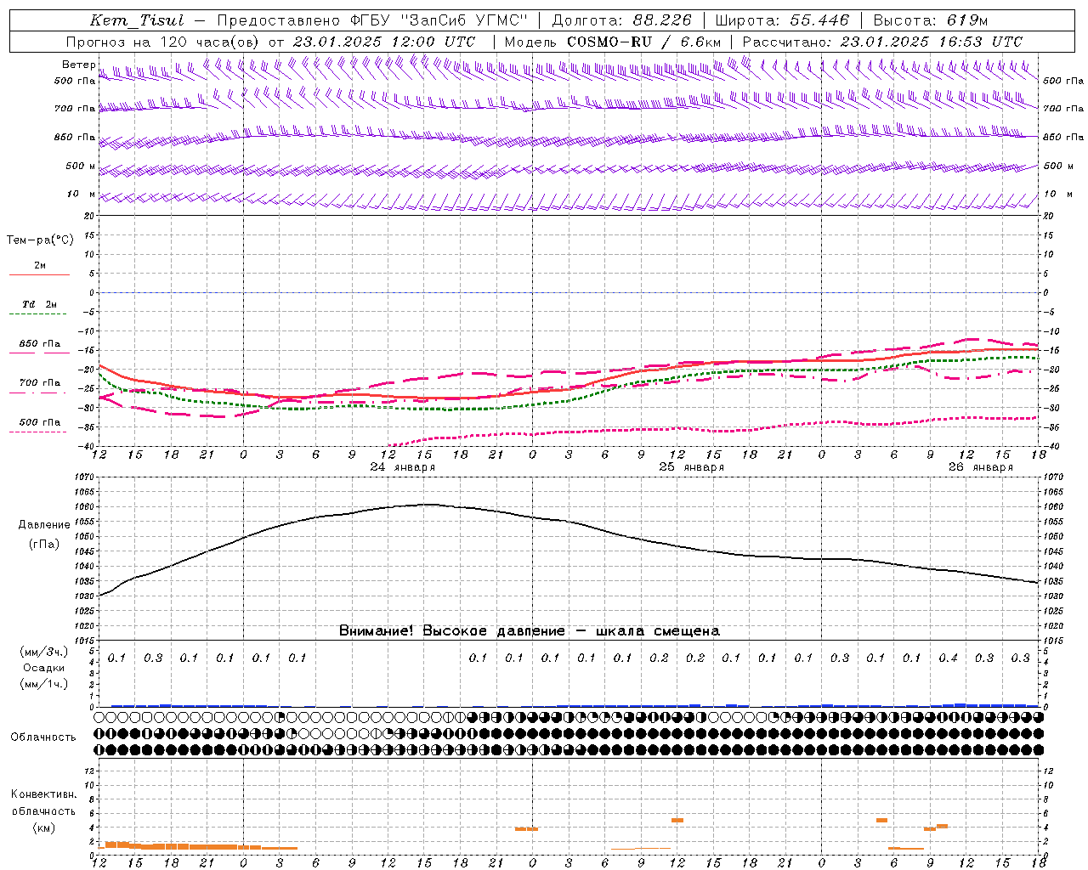Select the forecast start time 23.01.2025 12:00 UTC

tap(383, 42)
